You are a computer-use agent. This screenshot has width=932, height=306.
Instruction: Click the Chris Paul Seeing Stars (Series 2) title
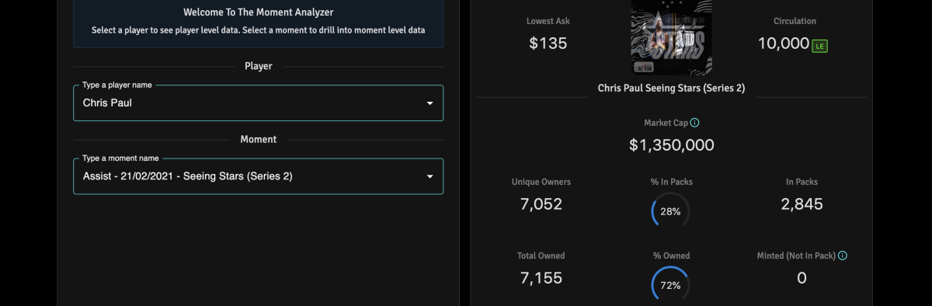tap(671, 89)
